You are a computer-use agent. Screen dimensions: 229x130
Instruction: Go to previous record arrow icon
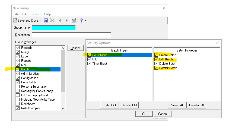pos(60,20)
